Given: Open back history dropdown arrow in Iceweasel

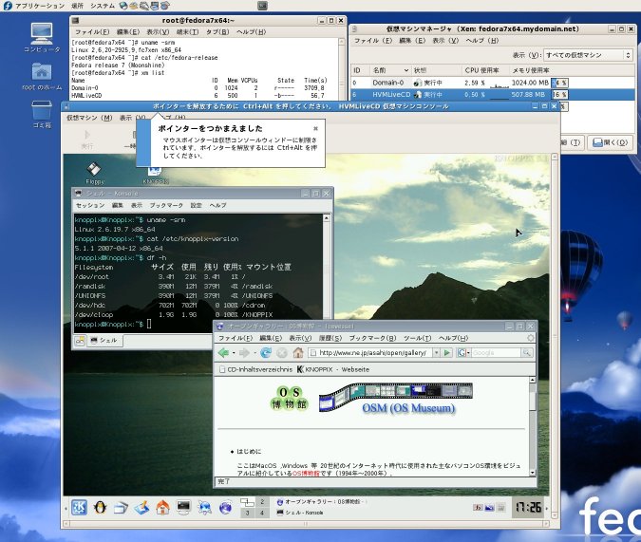Looking at the screenshot, I should pyautogui.click(x=234, y=353).
